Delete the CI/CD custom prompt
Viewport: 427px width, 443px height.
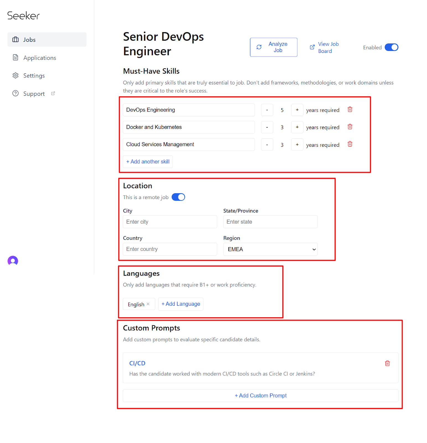coord(387,363)
